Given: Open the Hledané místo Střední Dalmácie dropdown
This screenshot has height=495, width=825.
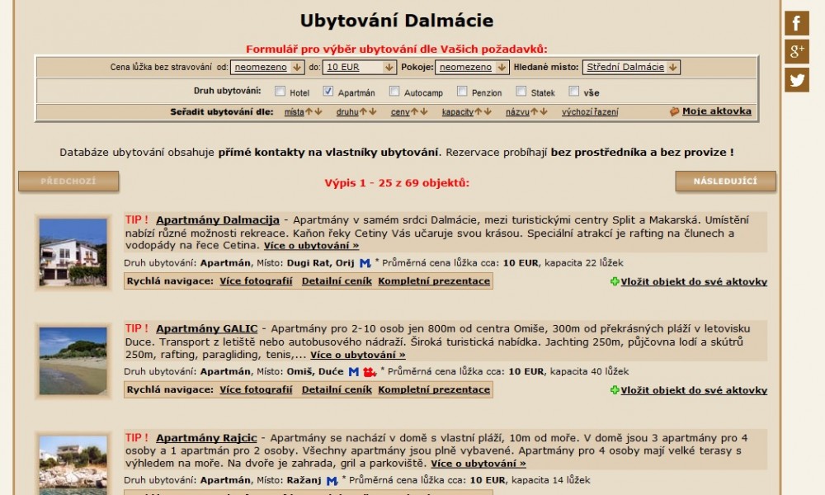Looking at the screenshot, I should point(631,68).
